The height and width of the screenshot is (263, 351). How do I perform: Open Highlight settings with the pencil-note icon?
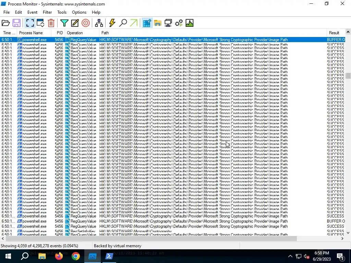pyautogui.click(x=75, y=23)
